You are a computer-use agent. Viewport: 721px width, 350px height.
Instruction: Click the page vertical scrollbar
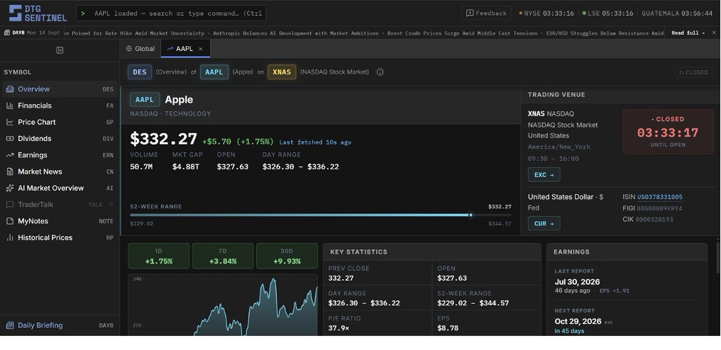(718, 257)
